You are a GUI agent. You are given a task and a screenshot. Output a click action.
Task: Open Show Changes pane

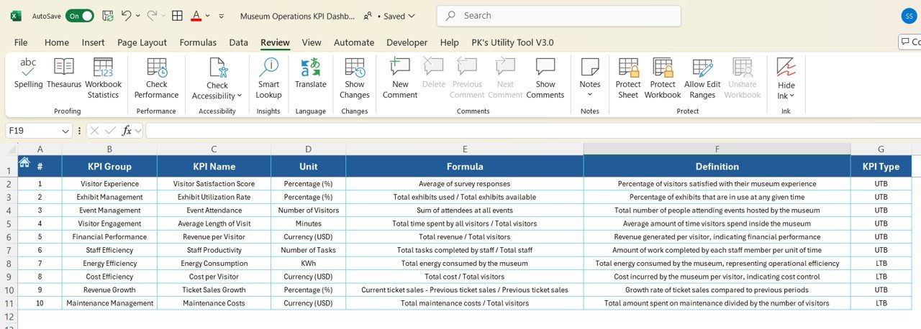pos(355,78)
